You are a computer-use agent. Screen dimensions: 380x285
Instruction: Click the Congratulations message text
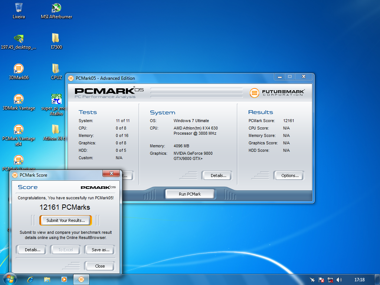tap(66, 198)
